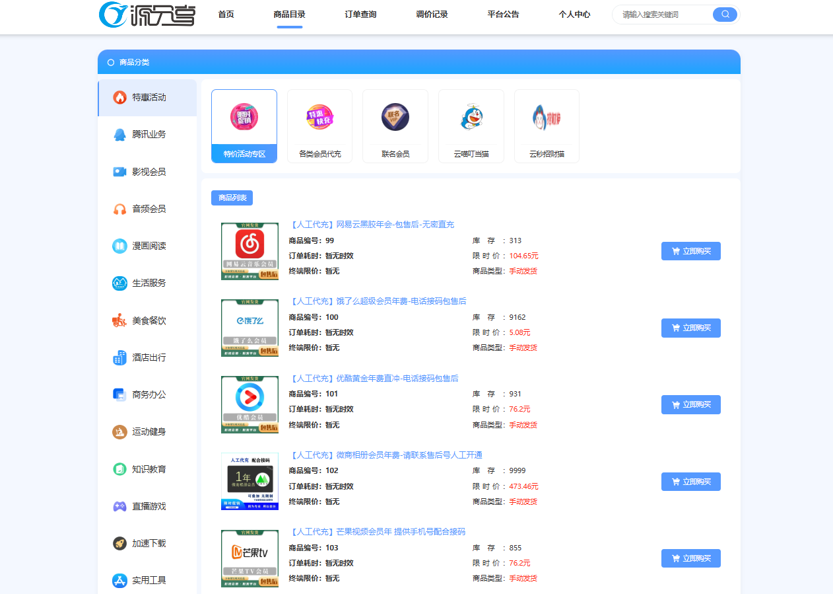
Task: Click the 联名会员 category thumbnail
Action: click(x=395, y=126)
